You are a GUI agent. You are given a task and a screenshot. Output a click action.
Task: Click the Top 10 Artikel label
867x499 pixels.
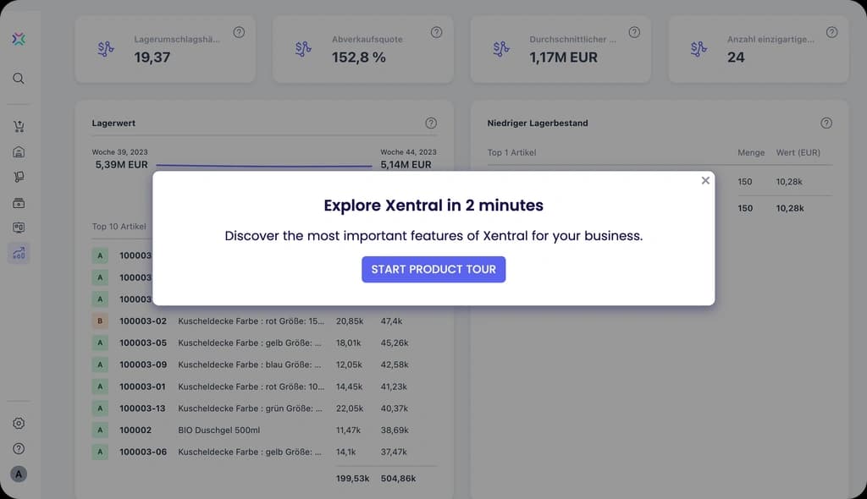pos(119,227)
